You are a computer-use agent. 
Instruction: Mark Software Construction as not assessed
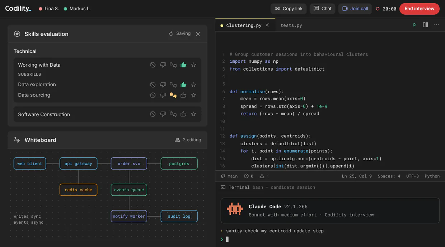pyautogui.click(x=153, y=114)
